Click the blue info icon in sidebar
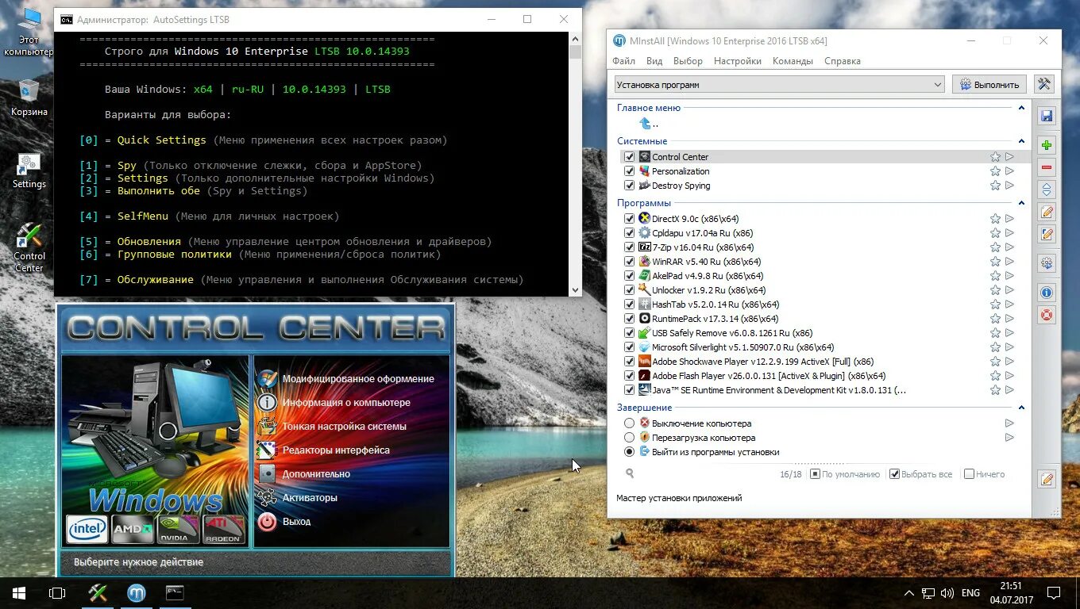Image resolution: width=1080 pixels, height=609 pixels. [1047, 293]
